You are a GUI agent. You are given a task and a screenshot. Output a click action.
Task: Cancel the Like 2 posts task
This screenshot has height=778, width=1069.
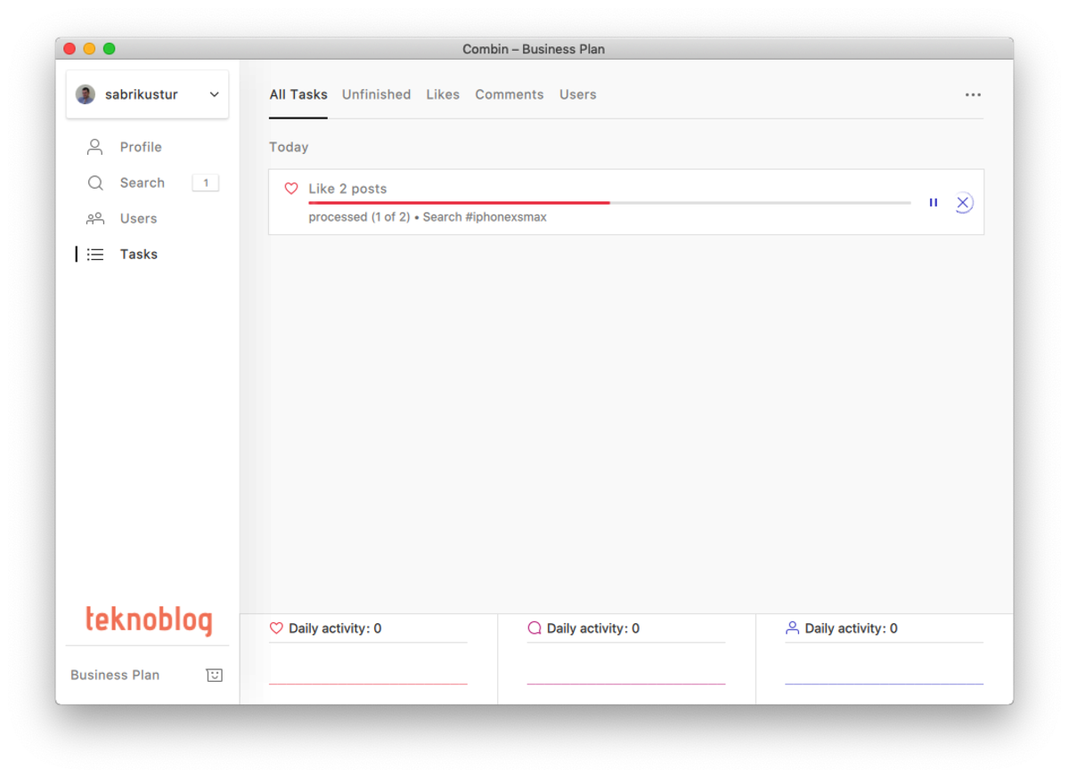pyautogui.click(x=962, y=203)
